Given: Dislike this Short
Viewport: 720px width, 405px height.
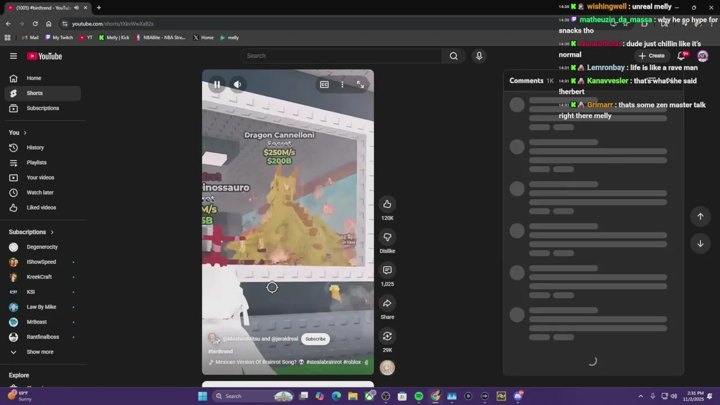Looking at the screenshot, I should [387, 237].
